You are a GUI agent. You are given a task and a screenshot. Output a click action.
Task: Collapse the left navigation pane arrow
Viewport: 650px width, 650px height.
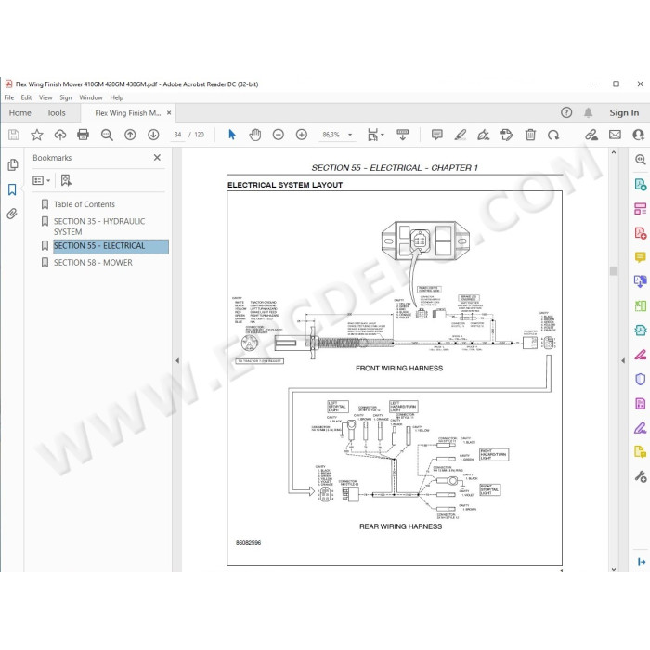pyautogui.click(x=177, y=360)
